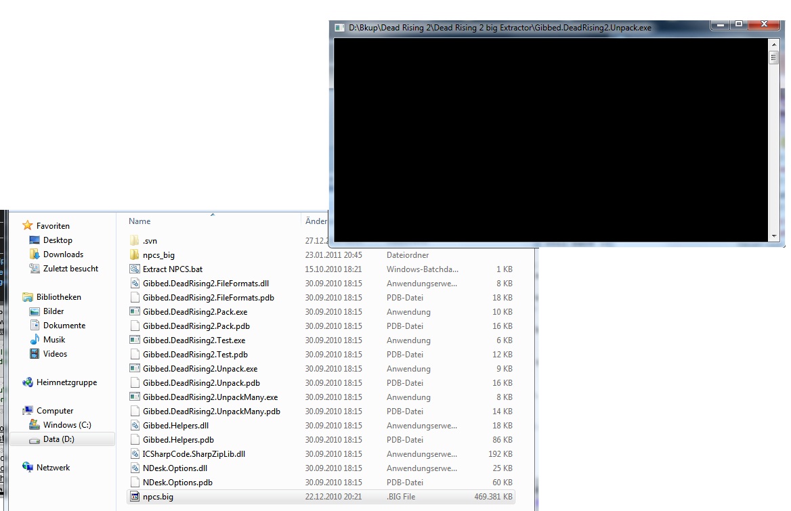This screenshot has width=791, height=511.
Task: Click Gibbed.DeadRising2.FileFormats.pdb file icon
Action: 134,297
